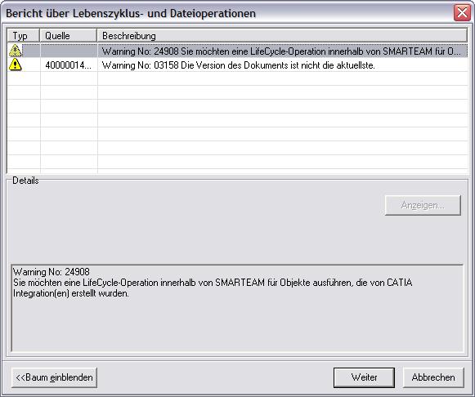
Task: Click inside the warning 24908 detail text box
Action: (x=237, y=308)
